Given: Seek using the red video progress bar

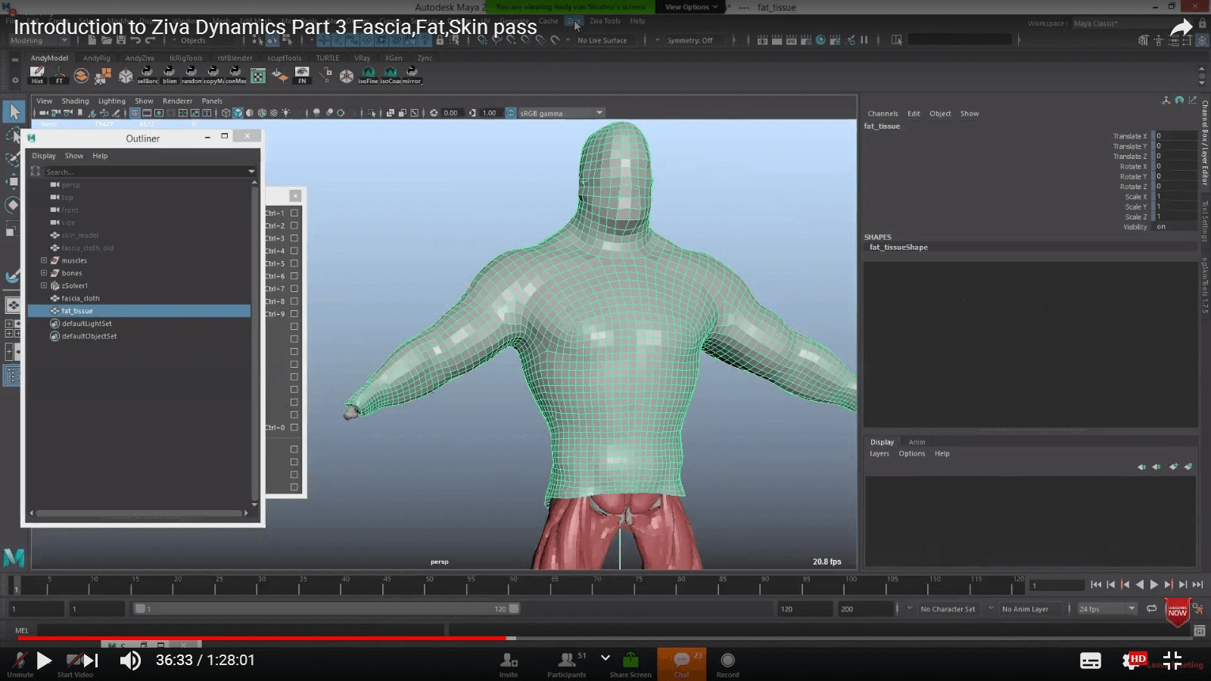Looking at the screenshot, I should pos(303,638).
